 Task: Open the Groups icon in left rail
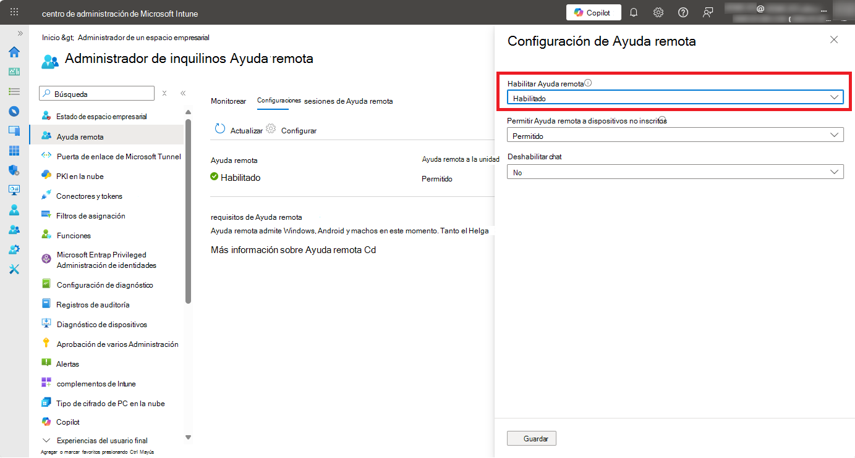coord(14,230)
